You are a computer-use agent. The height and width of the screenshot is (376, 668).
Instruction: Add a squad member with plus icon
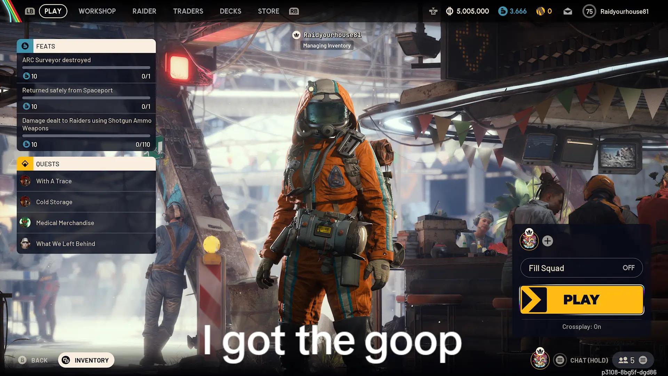point(548,241)
